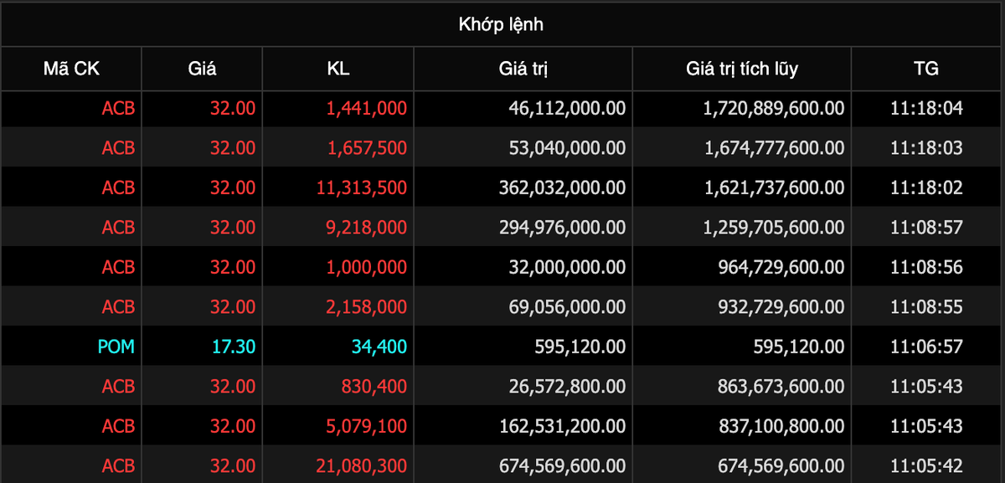
Task: Select the 11,313,500 volume cell
Action: tap(362, 188)
